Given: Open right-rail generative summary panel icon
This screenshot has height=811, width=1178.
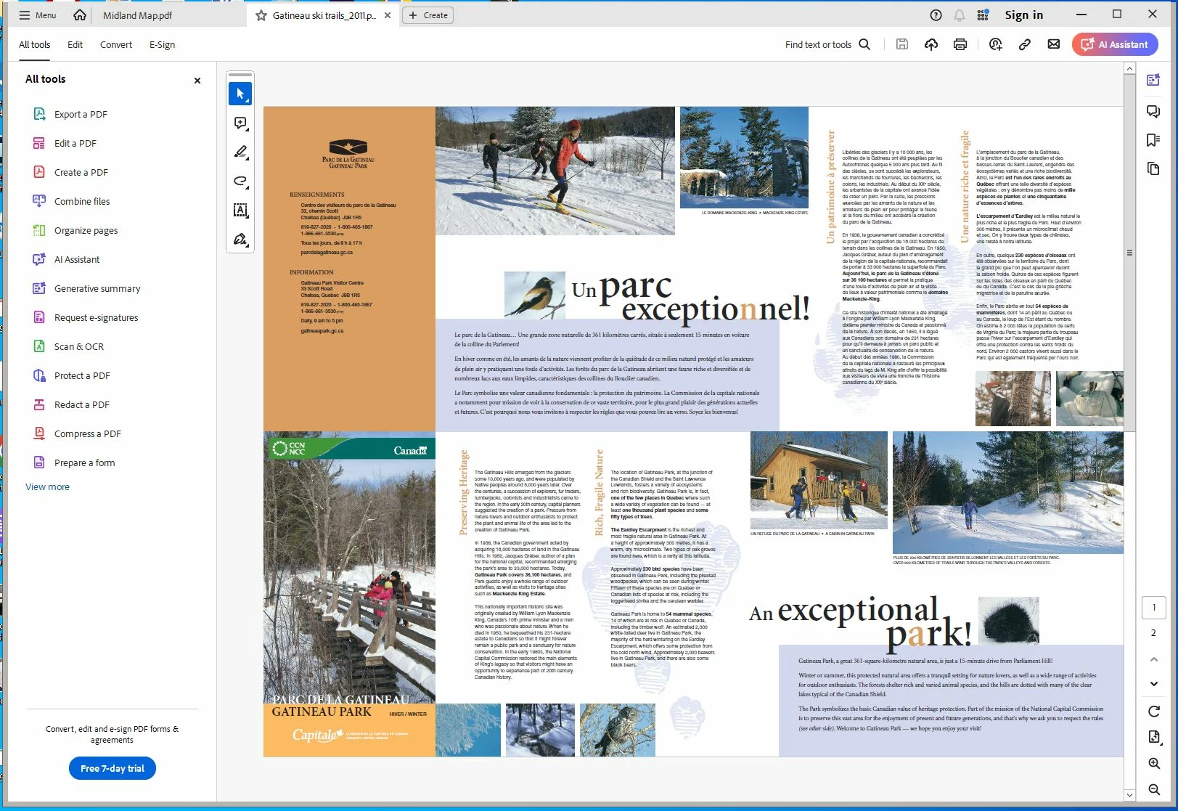Looking at the screenshot, I should coord(1153,80).
